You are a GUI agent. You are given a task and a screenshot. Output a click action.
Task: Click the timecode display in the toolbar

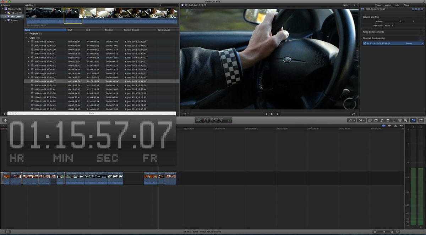[x=213, y=120]
